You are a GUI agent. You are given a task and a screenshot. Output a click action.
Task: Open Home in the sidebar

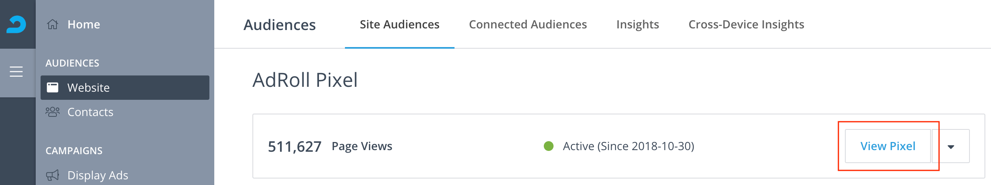coord(84,24)
